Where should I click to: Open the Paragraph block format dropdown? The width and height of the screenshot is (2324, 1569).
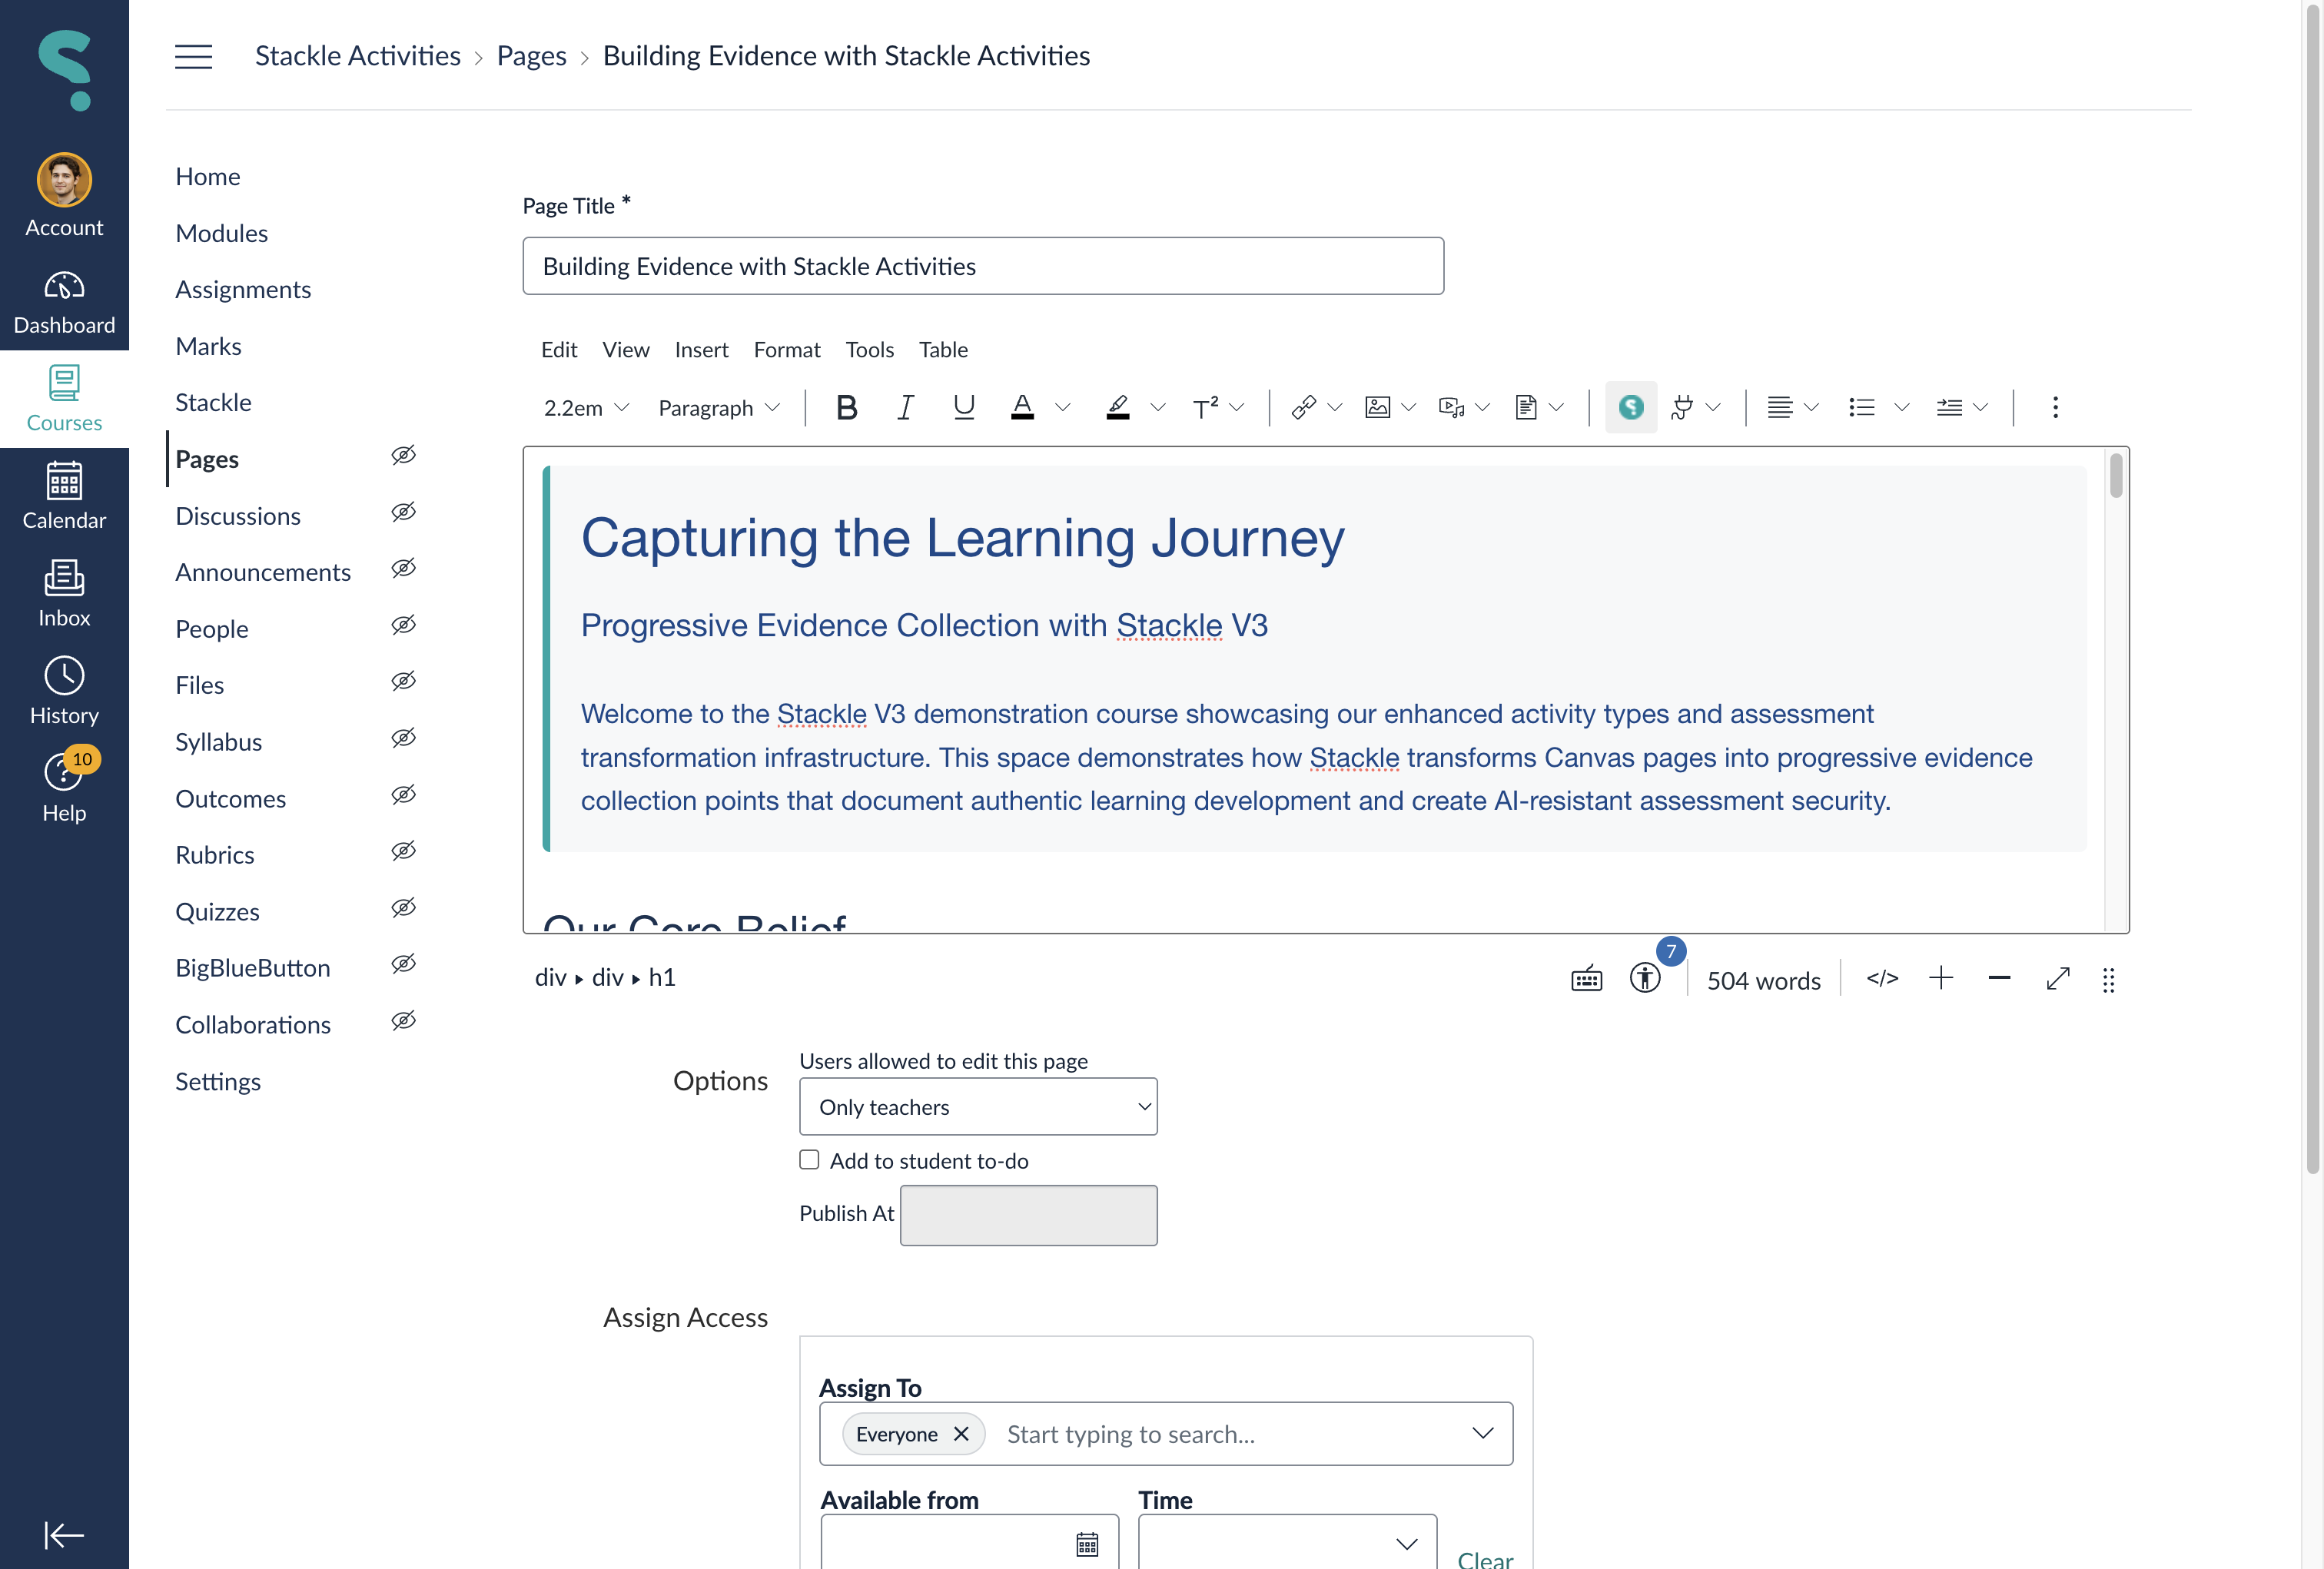click(x=719, y=408)
